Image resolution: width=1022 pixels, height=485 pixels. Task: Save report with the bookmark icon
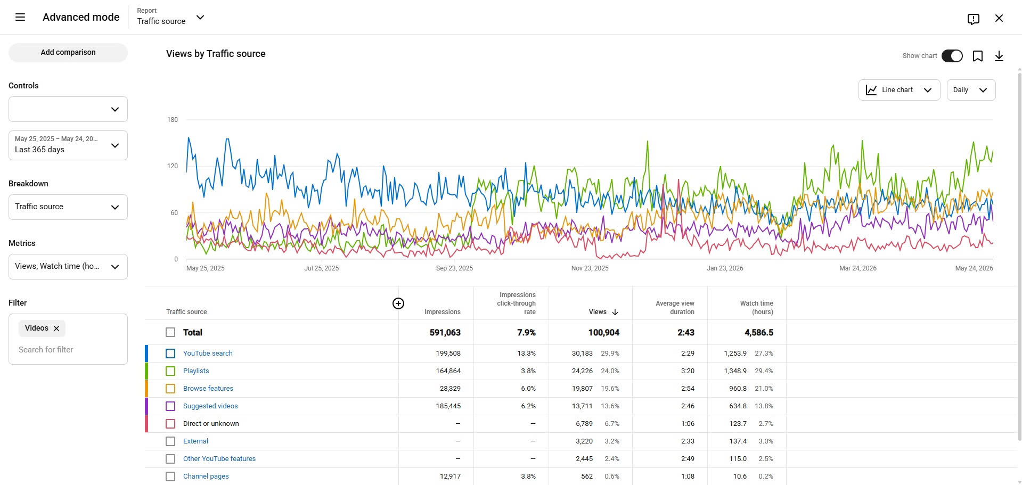(x=978, y=56)
